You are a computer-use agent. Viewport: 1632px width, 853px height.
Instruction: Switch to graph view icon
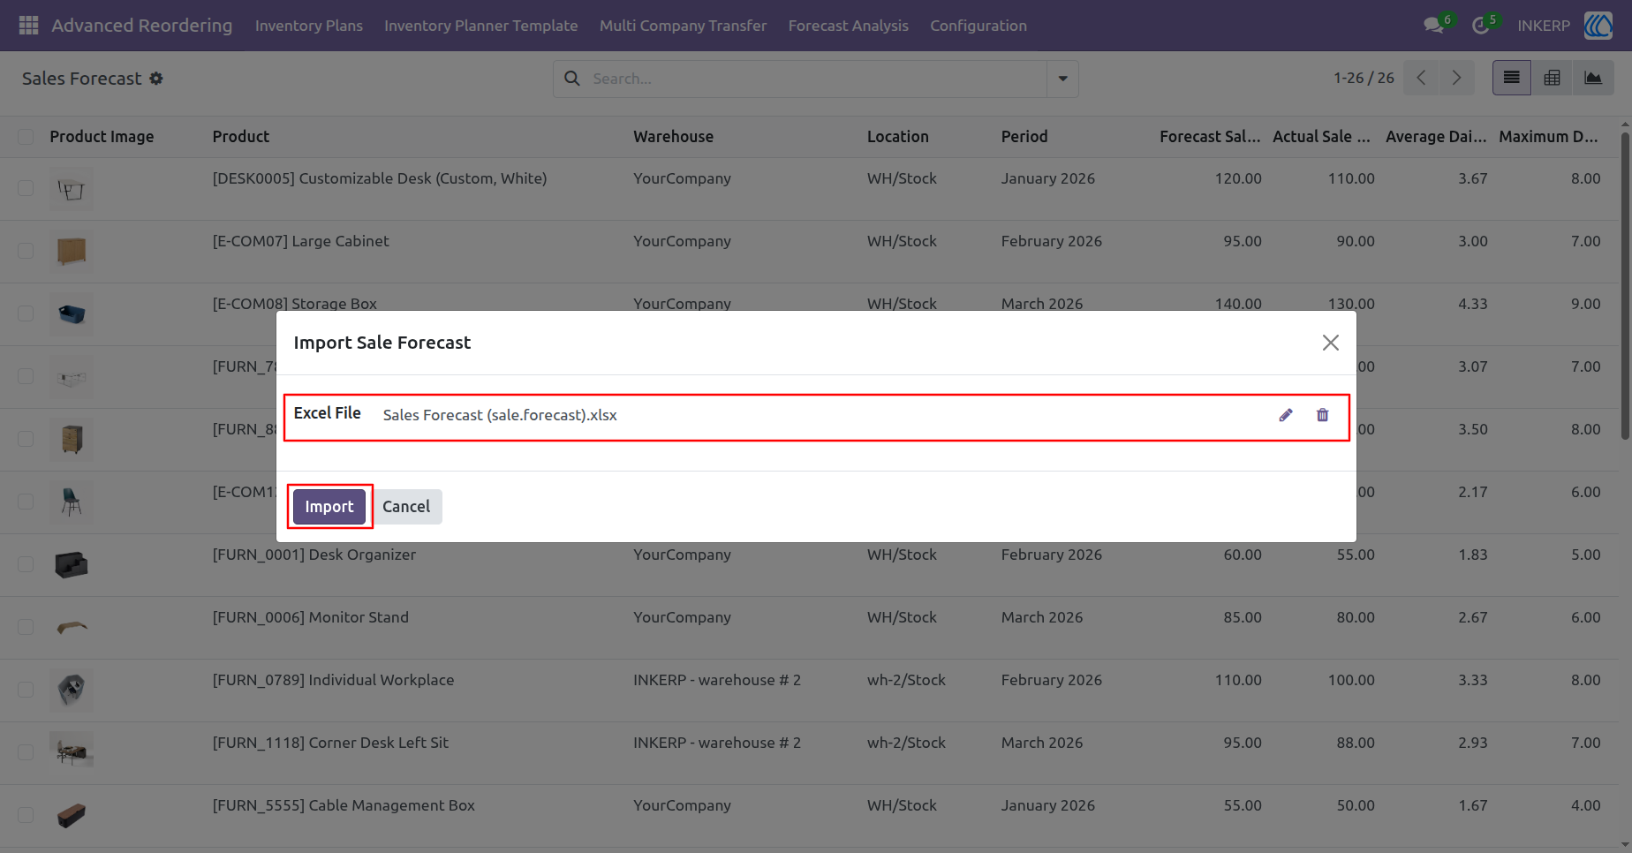click(1593, 79)
